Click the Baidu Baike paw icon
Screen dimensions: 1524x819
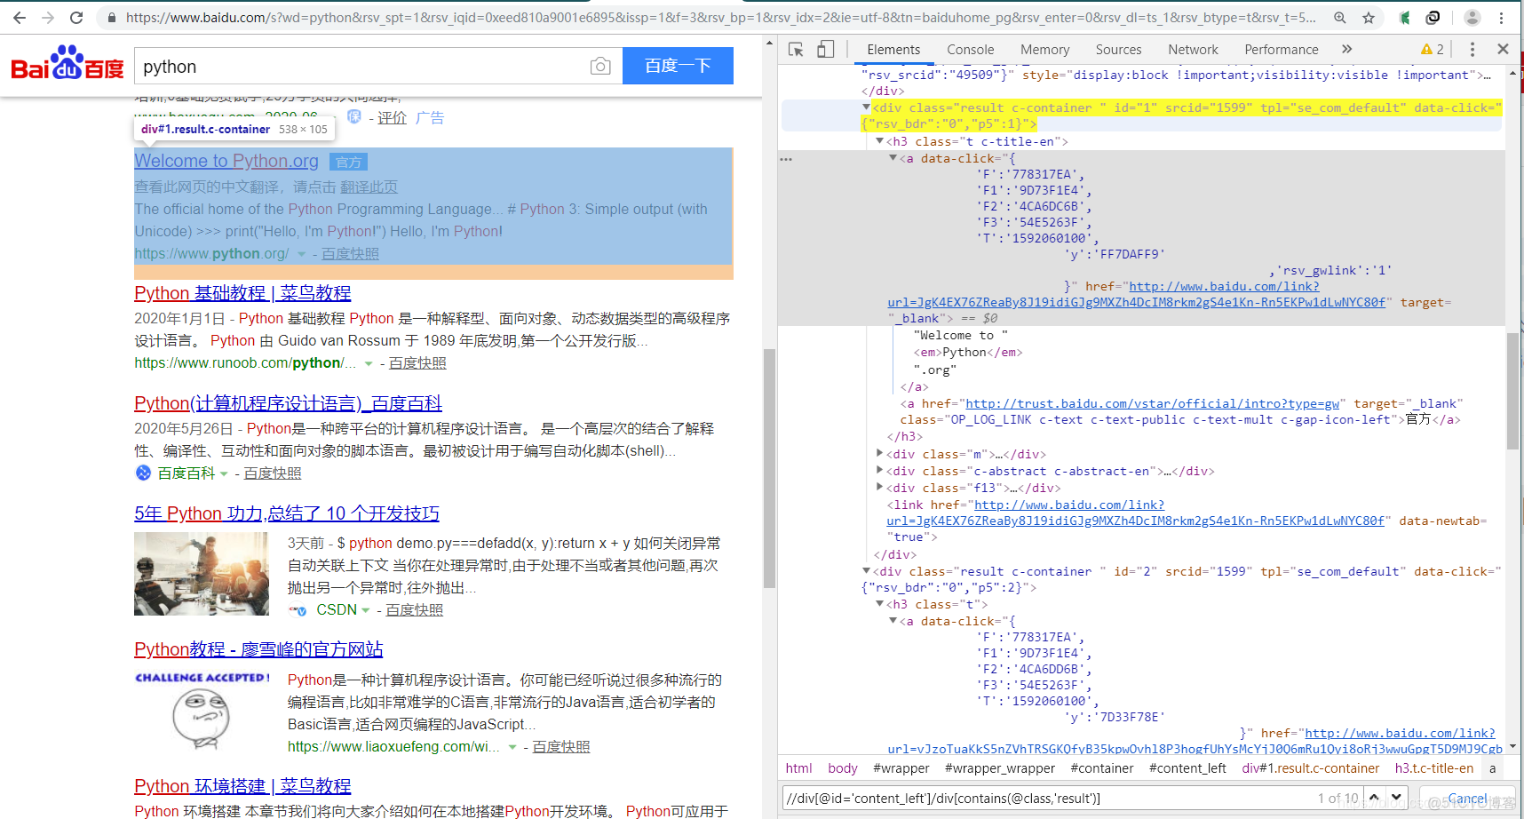[x=143, y=473]
